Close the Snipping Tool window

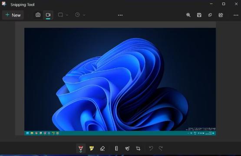(236, 4)
